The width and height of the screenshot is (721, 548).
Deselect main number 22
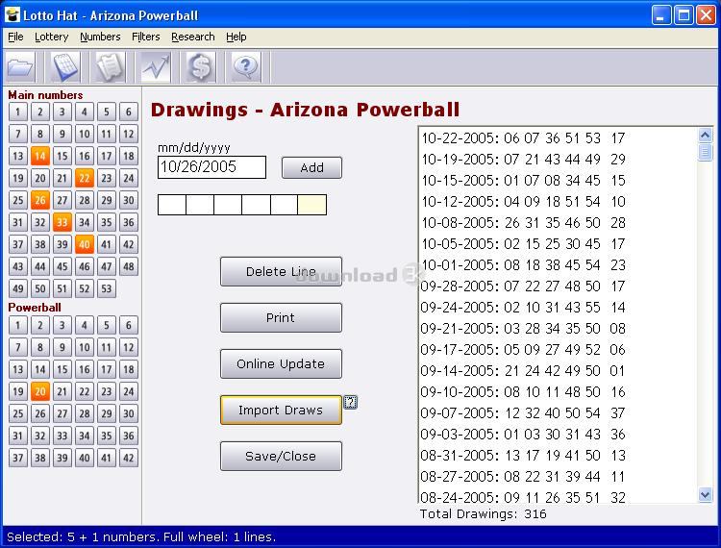tap(85, 178)
